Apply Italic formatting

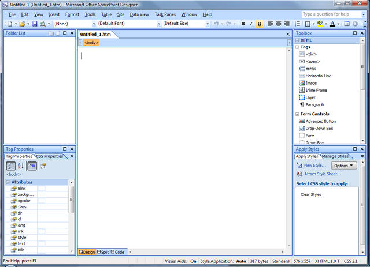[251, 24]
